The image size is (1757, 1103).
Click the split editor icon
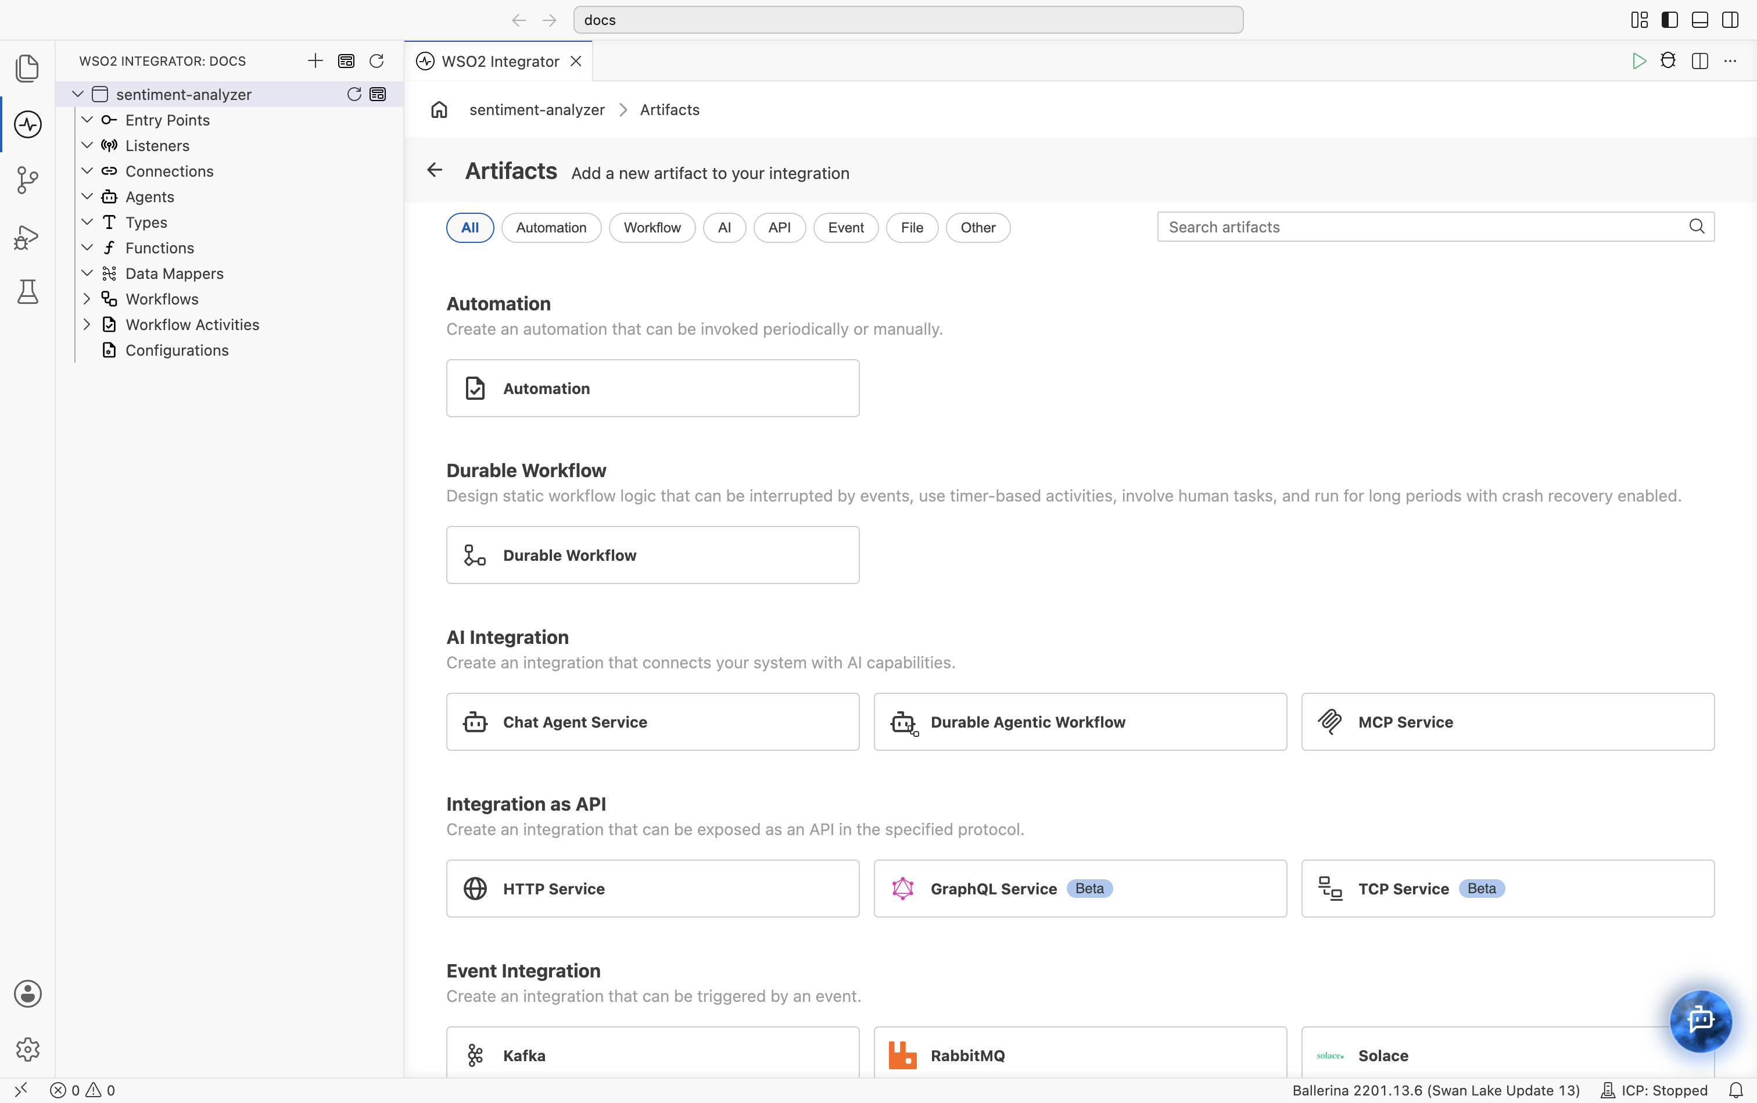point(1699,60)
